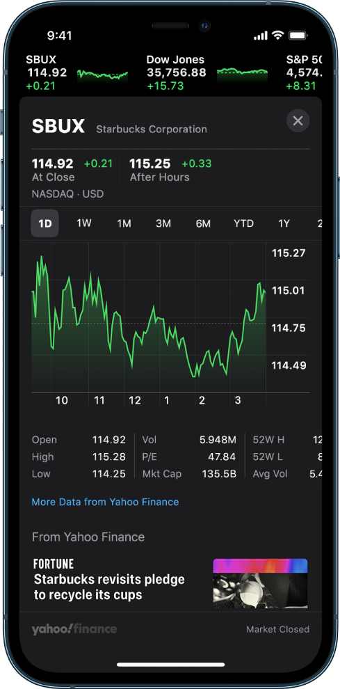
Task: Tap the 52W H label
Action: 268,440
